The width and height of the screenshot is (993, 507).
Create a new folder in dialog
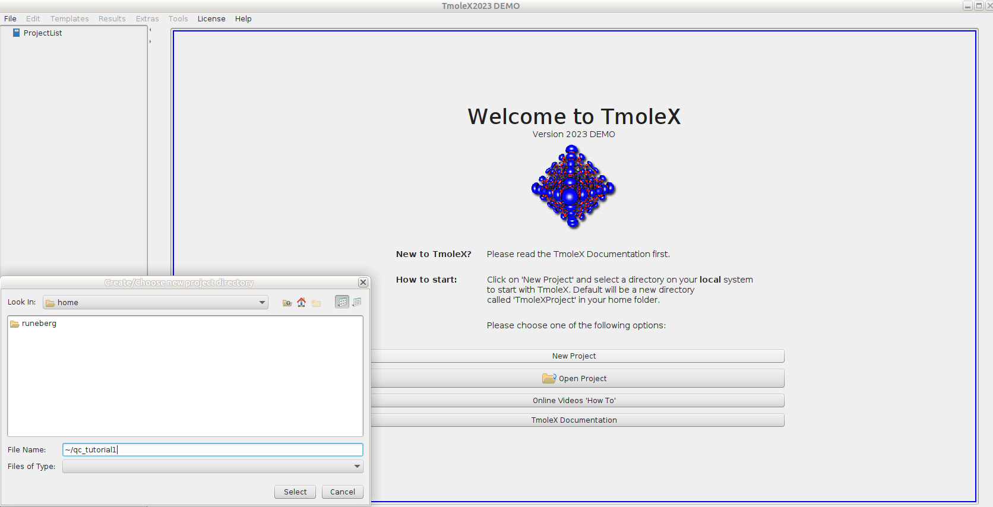pyautogui.click(x=316, y=303)
